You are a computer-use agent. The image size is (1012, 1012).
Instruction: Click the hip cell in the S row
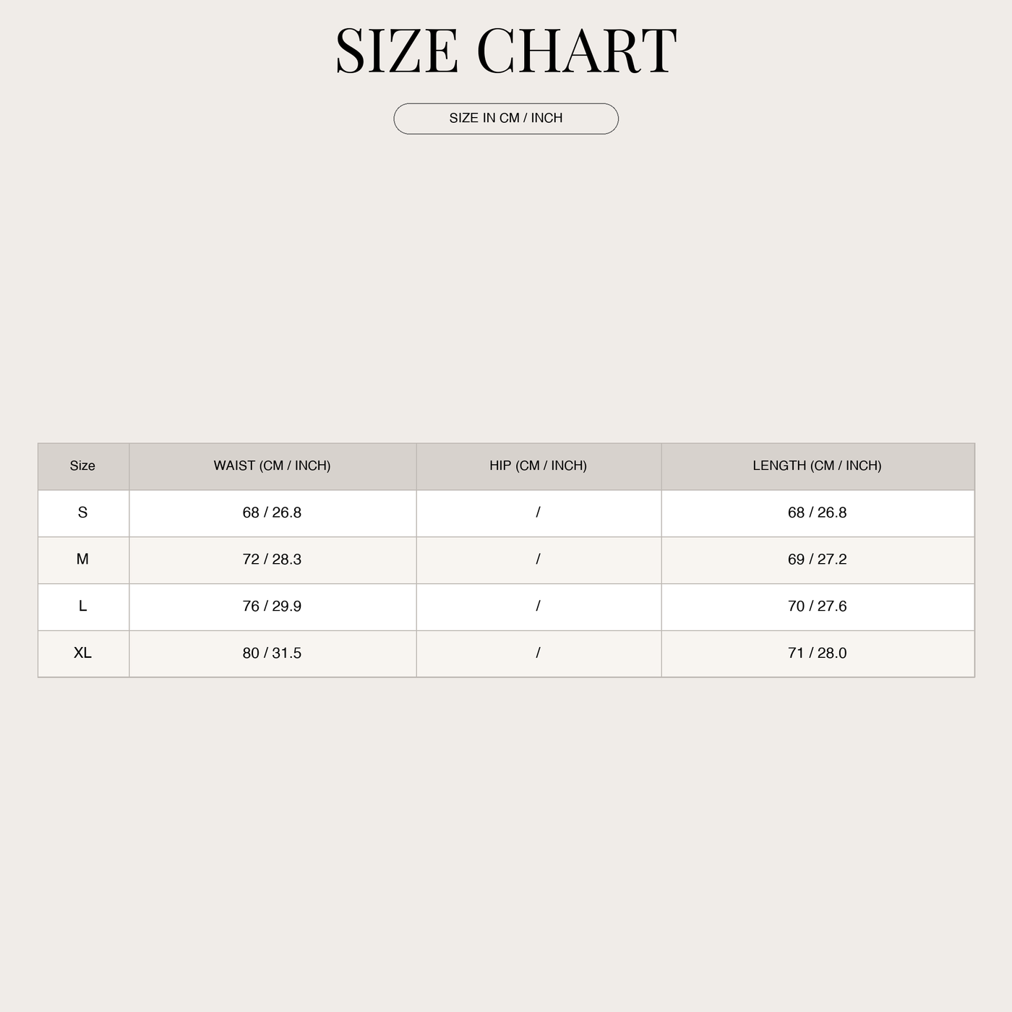[x=539, y=513]
